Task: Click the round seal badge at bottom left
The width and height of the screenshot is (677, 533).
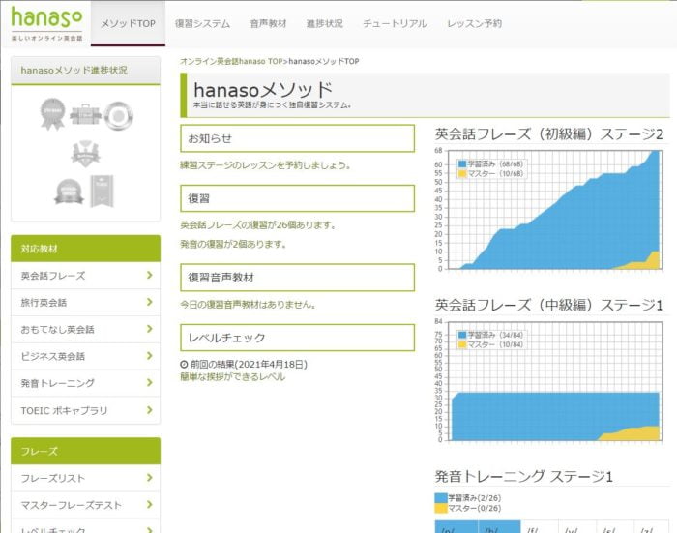Action: (x=69, y=192)
